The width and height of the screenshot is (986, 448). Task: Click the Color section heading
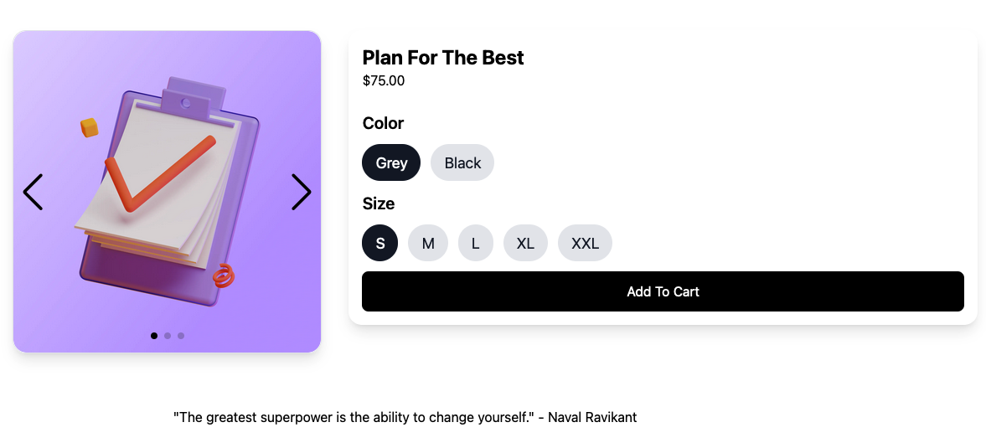click(383, 123)
